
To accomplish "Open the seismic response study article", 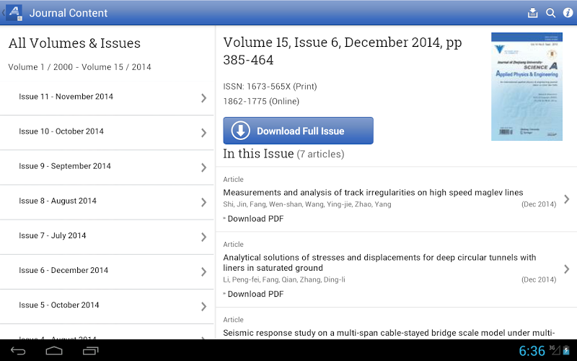I will (389, 332).
